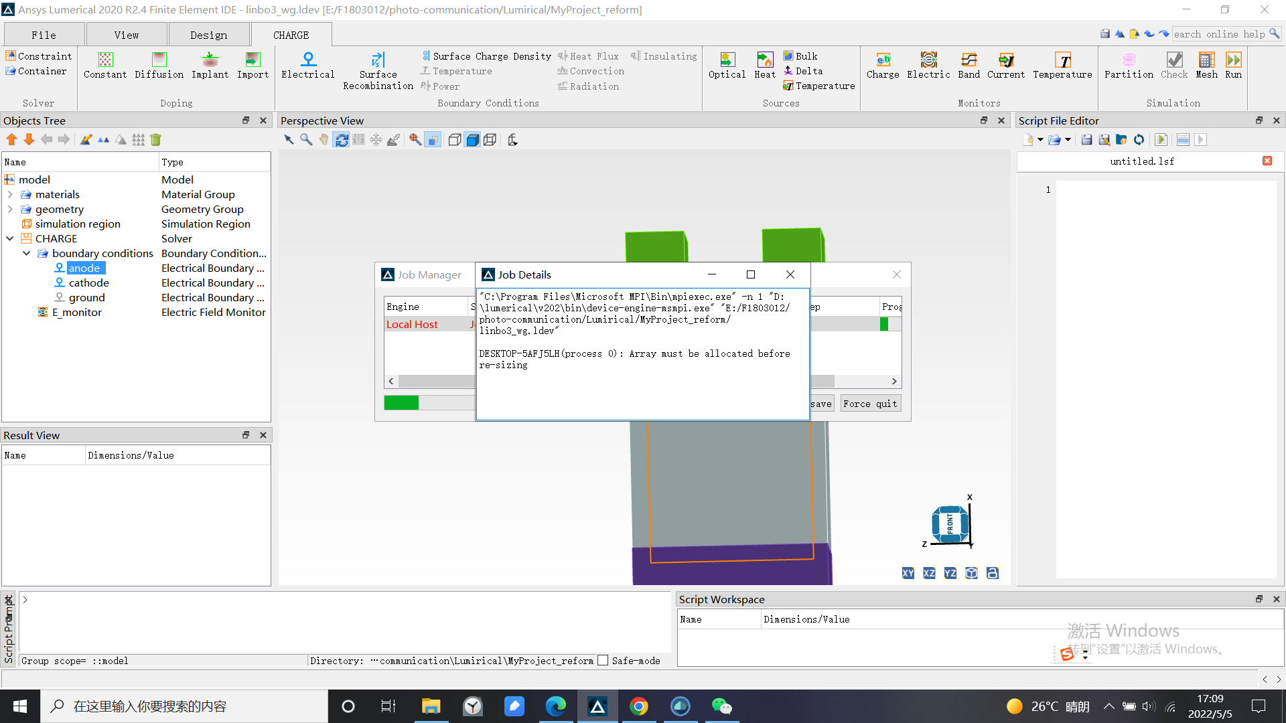Toggle solid shaded drawing mode
Image resolution: width=1286 pixels, height=723 pixels.
point(472,139)
